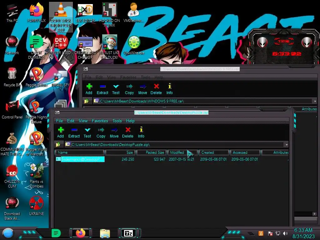Open Tools menu in the DesktopPuzzle.zip window
320x240 pixels.
(x=117, y=121)
